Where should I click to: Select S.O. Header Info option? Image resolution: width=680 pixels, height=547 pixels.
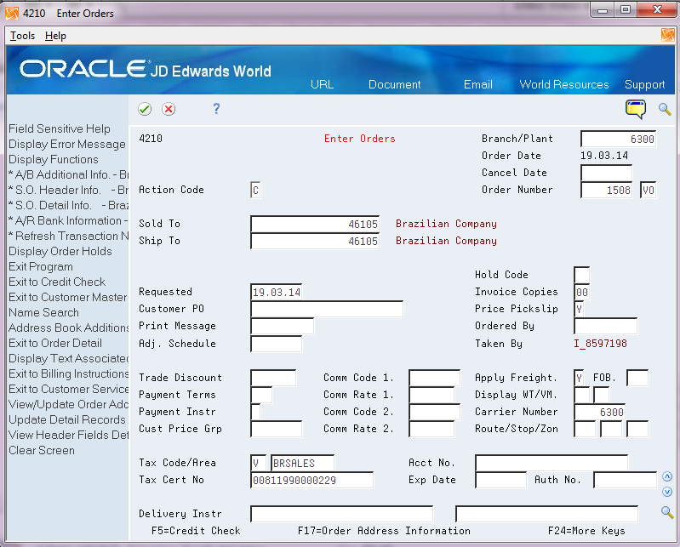tap(69, 190)
